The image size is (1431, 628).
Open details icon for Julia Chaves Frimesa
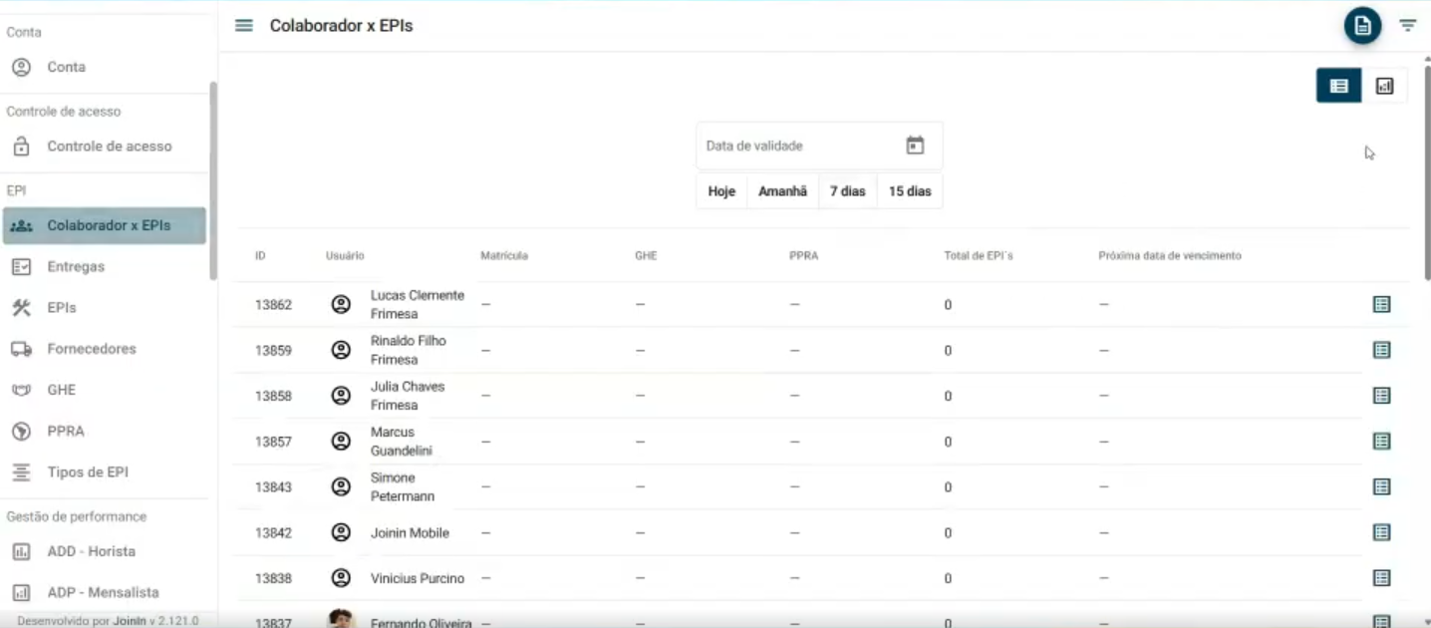tap(1381, 396)
